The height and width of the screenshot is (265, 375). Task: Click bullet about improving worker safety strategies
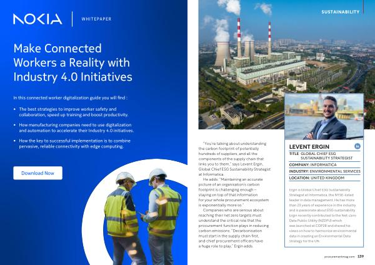pyautogui.click(x=74, y=112)
